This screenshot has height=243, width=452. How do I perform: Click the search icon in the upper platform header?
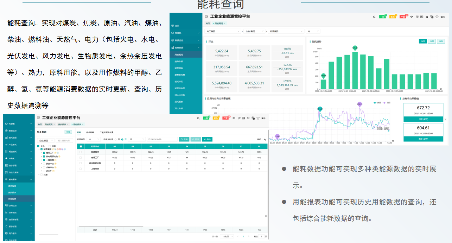[374, 17]
